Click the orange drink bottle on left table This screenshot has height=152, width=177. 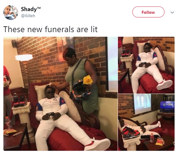coord(8,123)
